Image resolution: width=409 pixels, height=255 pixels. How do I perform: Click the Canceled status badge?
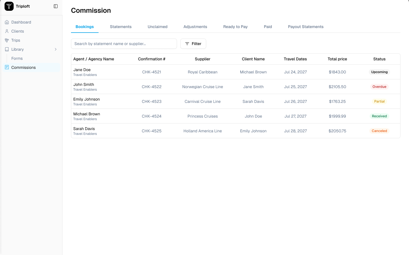click(x=379, y=131)
